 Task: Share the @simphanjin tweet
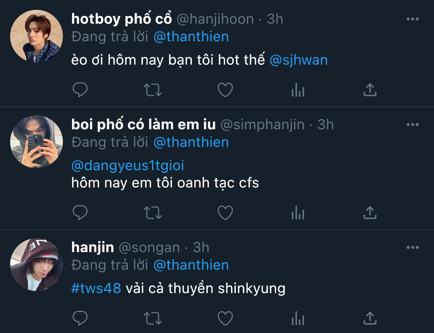[x=370, y=213]
